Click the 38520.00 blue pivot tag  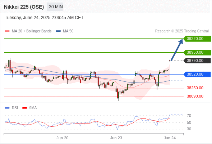[x=197, y=75]
